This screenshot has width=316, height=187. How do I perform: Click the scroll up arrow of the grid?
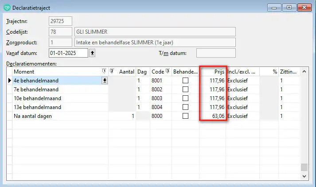click(x=304, y=72)
